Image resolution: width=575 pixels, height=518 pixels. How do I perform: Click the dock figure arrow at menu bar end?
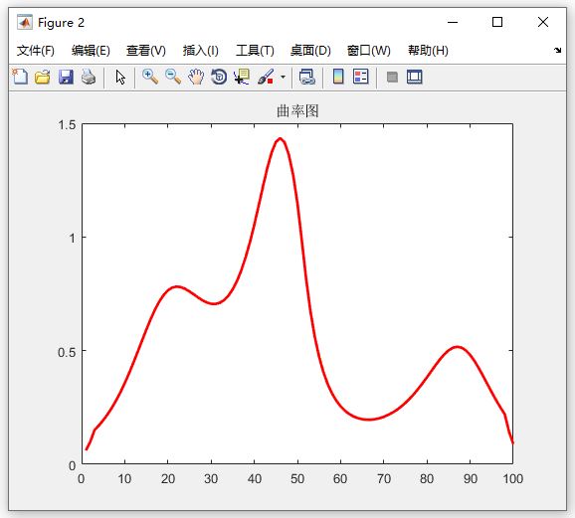coord(557,51)
